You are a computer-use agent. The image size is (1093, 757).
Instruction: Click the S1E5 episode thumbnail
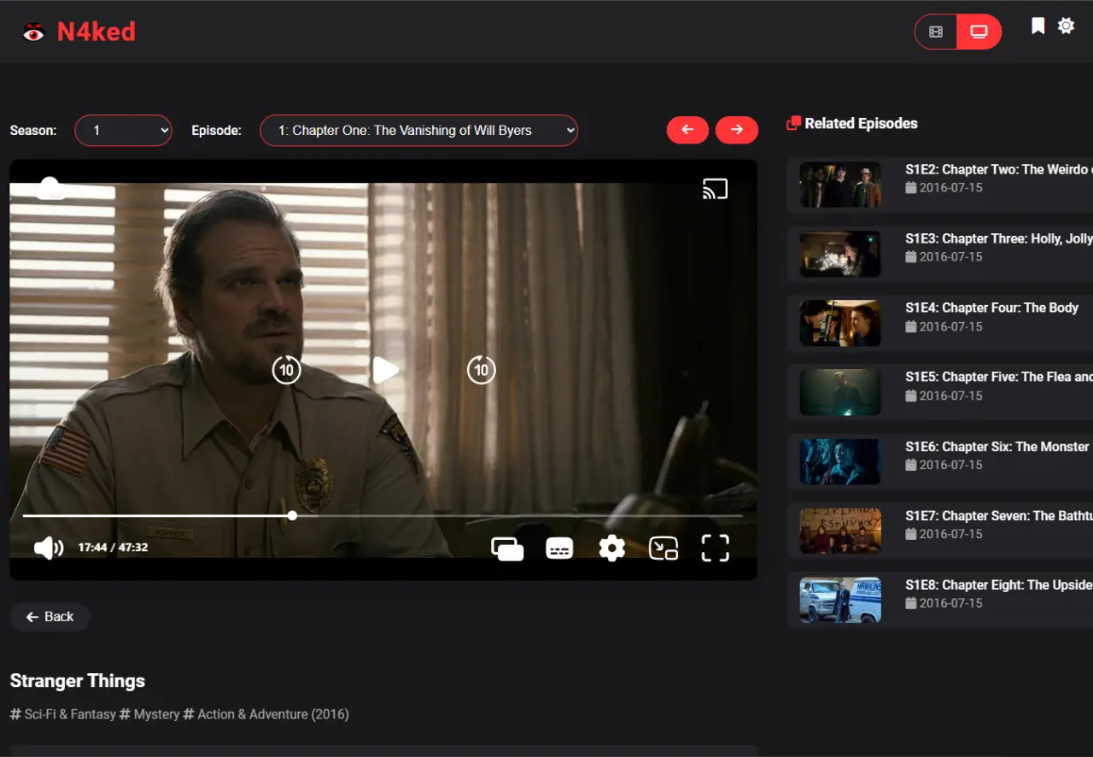840,392
